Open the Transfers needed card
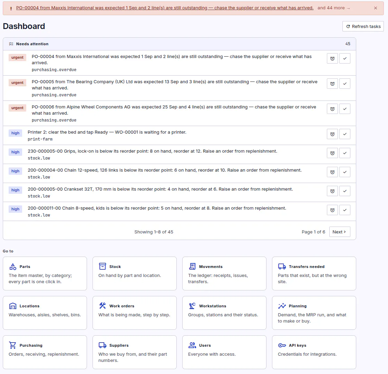Screen dimensions: 388x374 [x=314, y=274]
